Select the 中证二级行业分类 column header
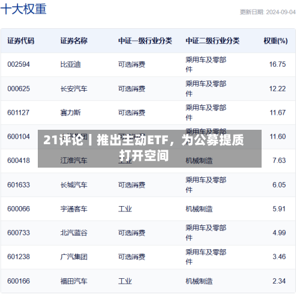 [212, 41]
